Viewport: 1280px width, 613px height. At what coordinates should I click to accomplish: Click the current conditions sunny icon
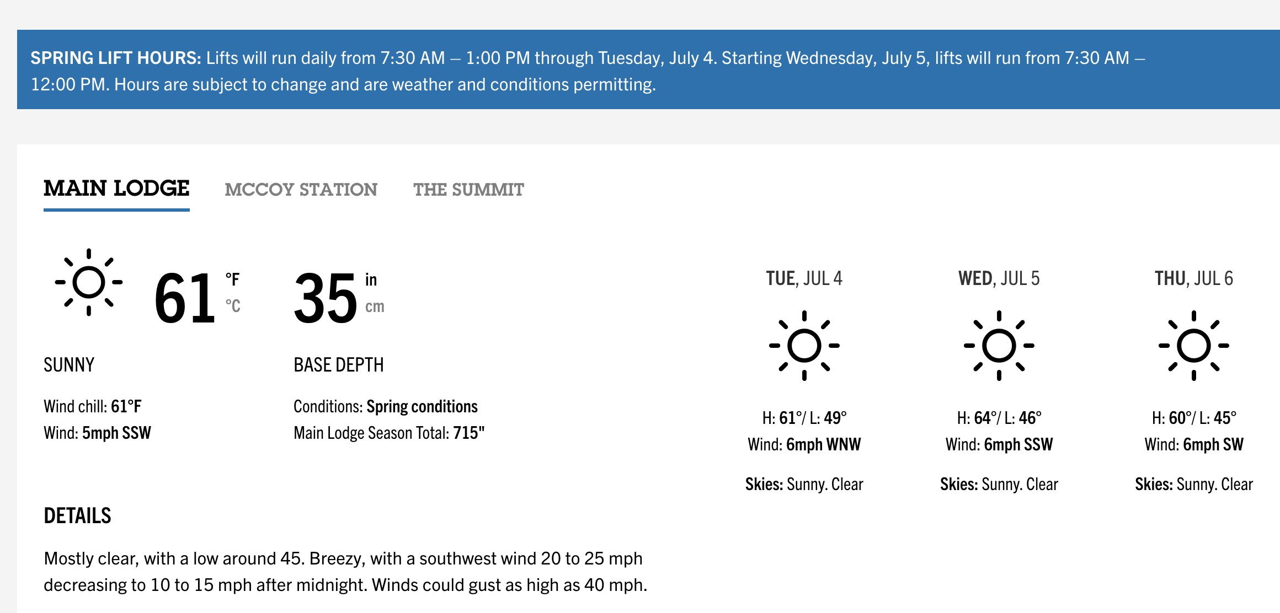pyautogui.click(x=89, y=282)
